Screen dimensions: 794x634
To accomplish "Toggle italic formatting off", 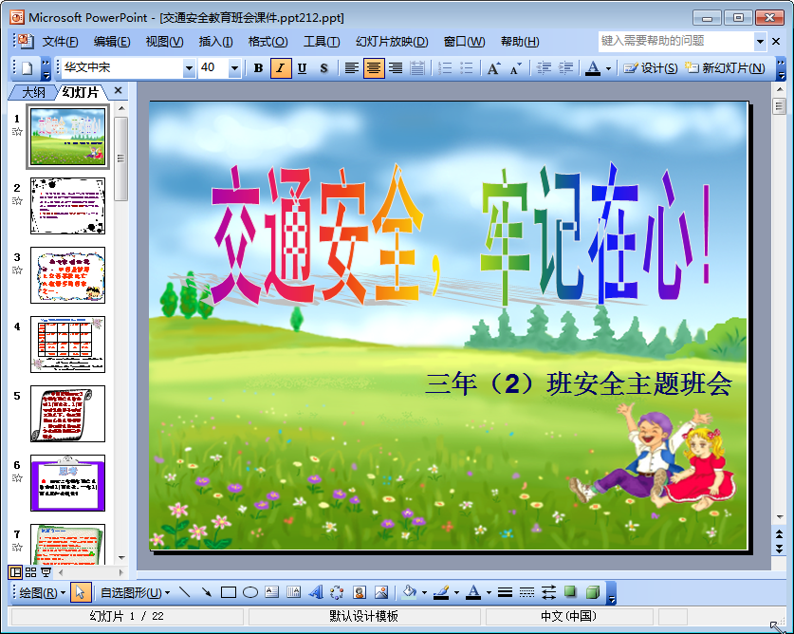I will tap(280, 67).
